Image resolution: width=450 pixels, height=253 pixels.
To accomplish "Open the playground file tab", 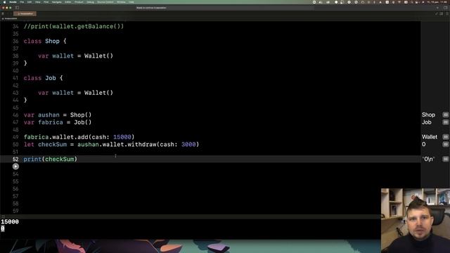I will coord(25,13).
